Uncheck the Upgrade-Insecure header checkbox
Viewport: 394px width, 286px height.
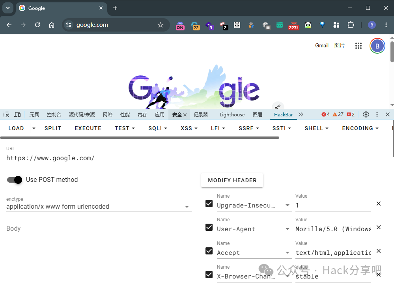[209, 204]
